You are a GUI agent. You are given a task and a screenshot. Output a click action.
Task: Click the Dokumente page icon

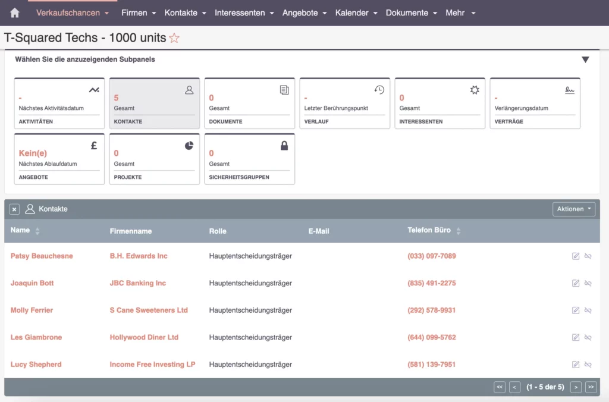(284, 90)
